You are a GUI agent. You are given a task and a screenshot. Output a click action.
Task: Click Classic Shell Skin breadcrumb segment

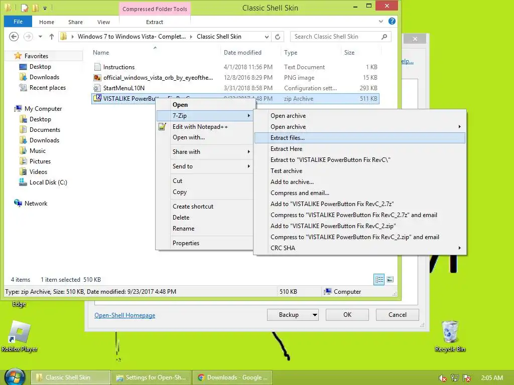219,37
